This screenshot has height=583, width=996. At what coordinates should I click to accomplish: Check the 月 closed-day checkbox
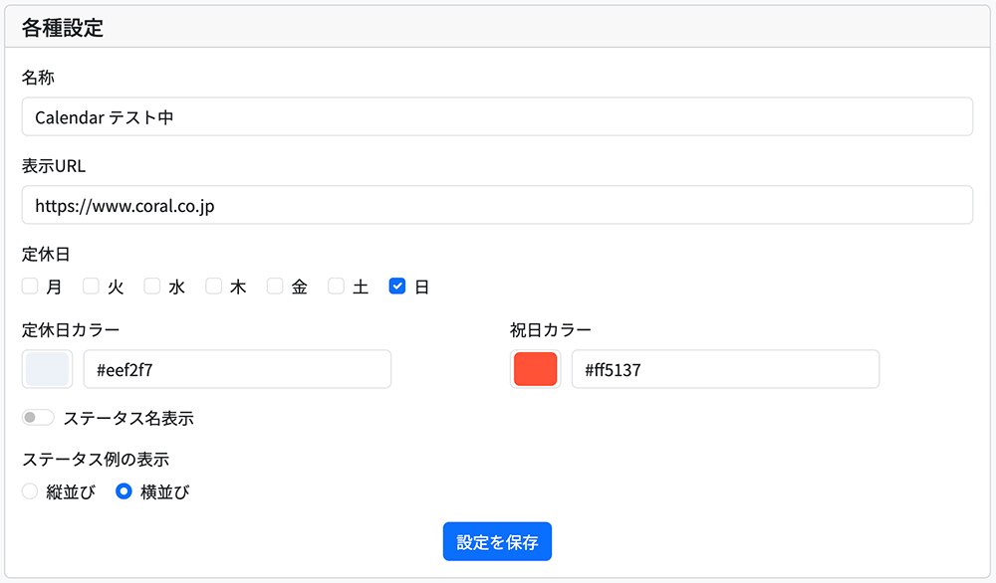tap(30, 287)
